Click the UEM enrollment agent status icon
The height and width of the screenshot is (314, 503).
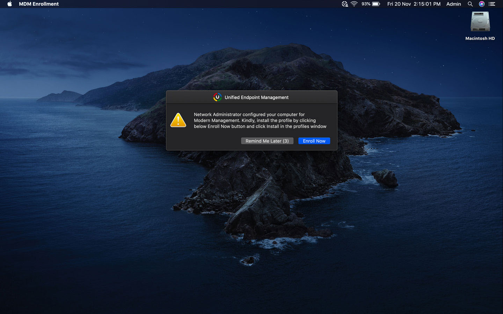pos(344,4)
